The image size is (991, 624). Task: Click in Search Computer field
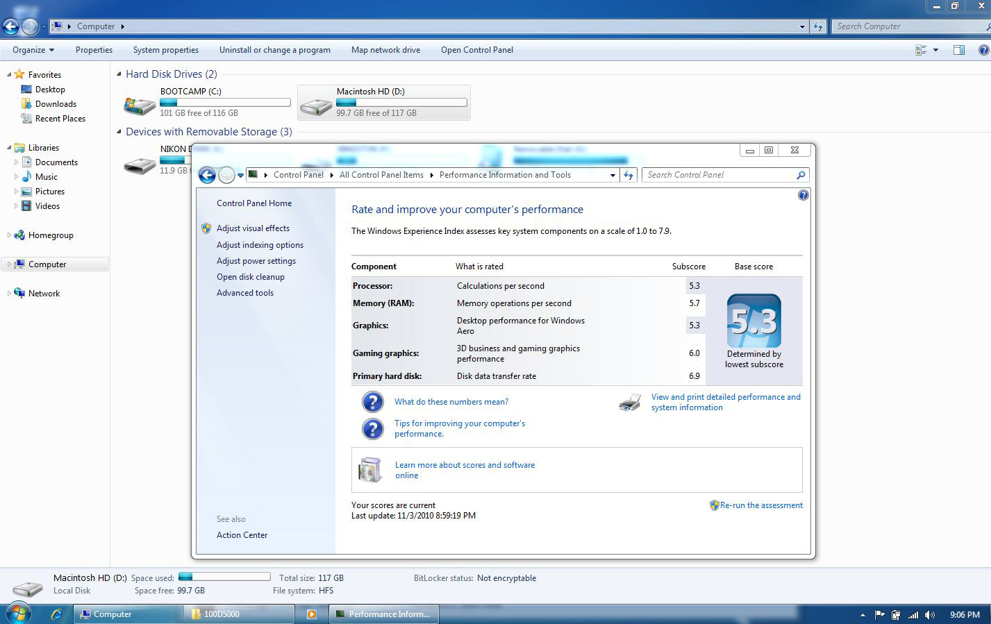[x=910, y=26]
